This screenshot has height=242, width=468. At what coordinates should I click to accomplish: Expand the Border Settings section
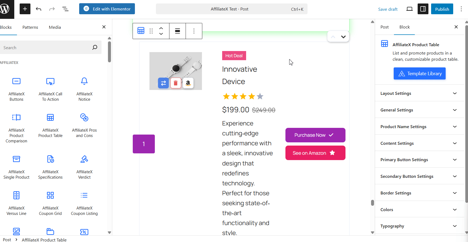tap(419, 193)
